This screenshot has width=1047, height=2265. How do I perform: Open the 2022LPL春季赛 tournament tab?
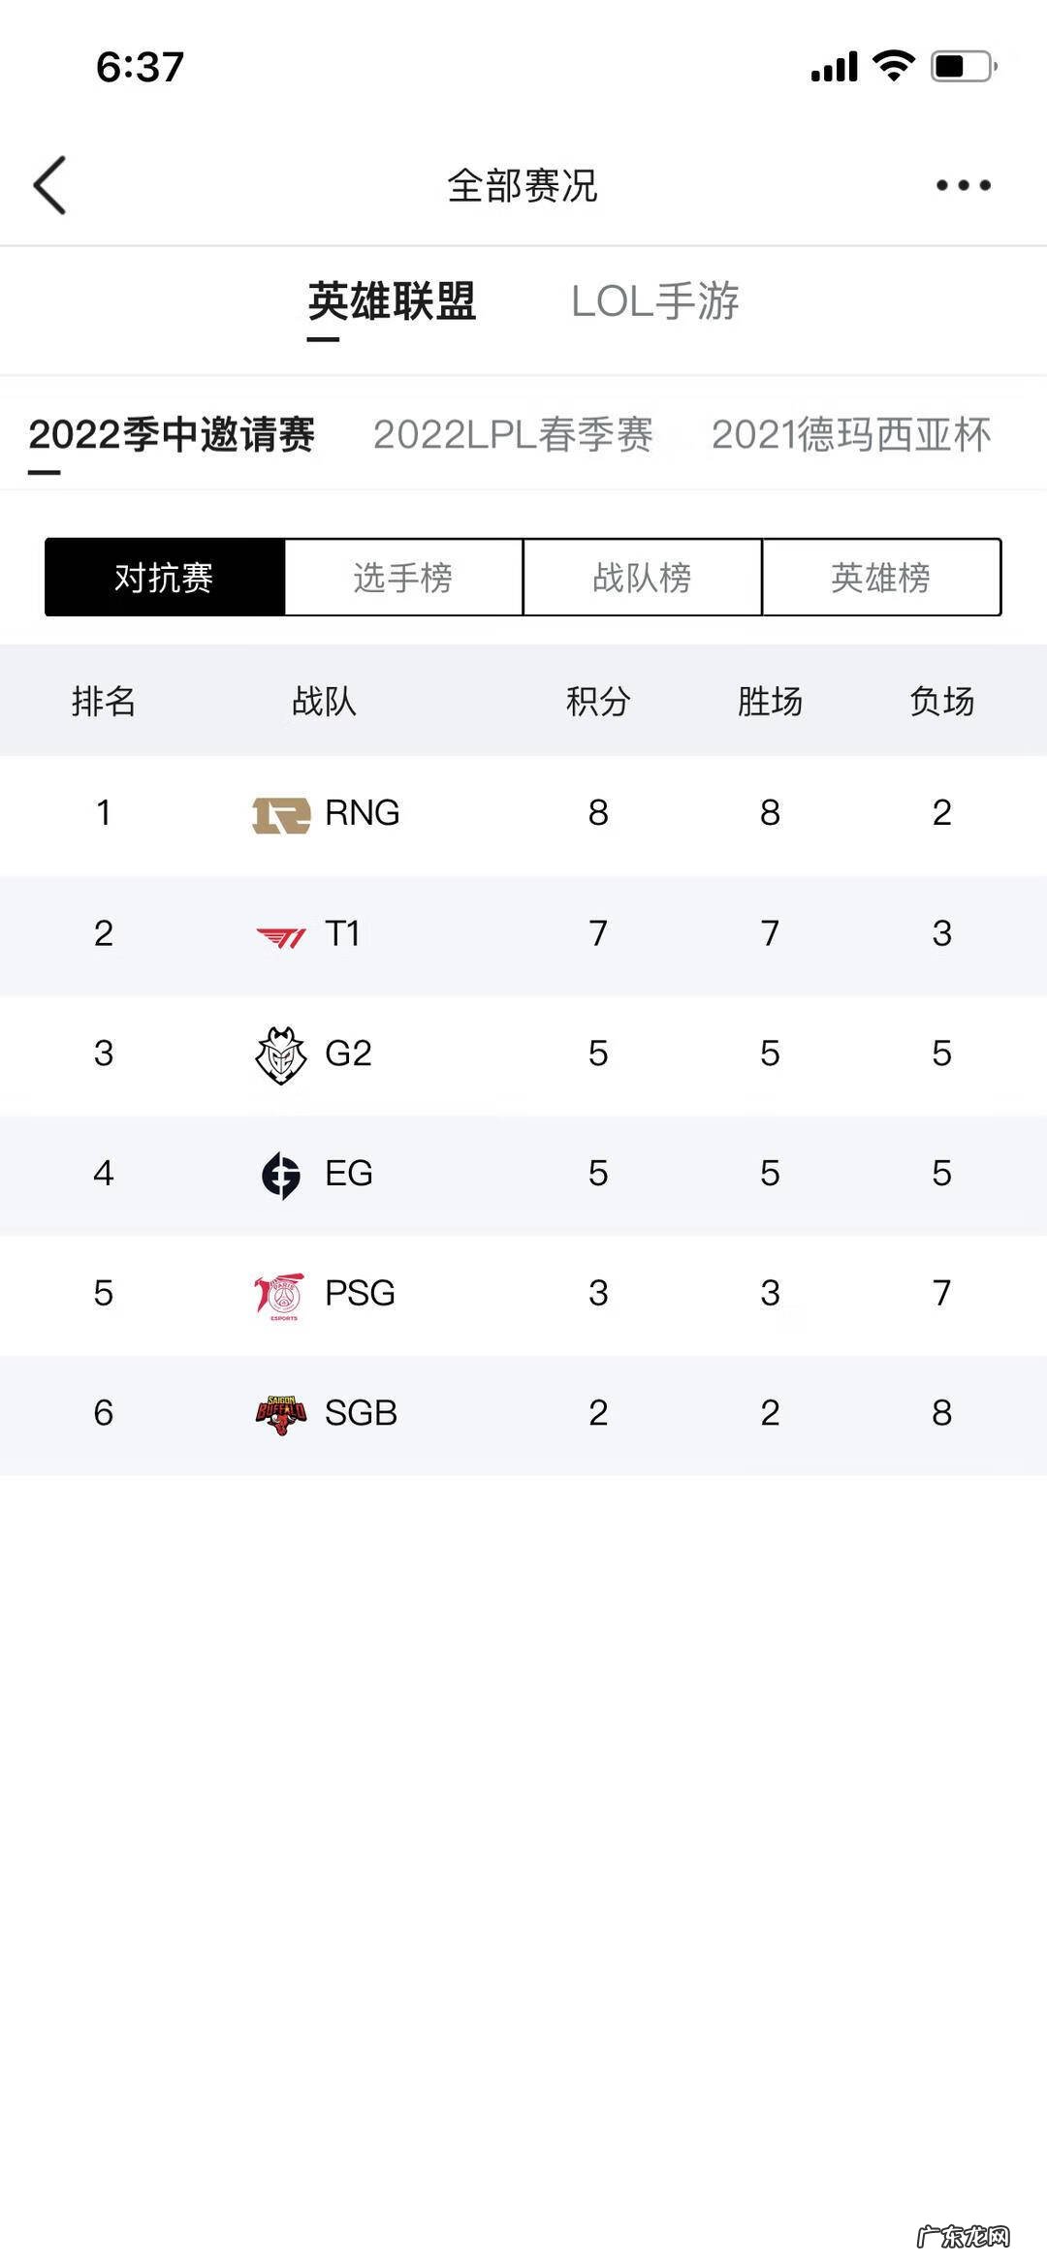[513, 435]
